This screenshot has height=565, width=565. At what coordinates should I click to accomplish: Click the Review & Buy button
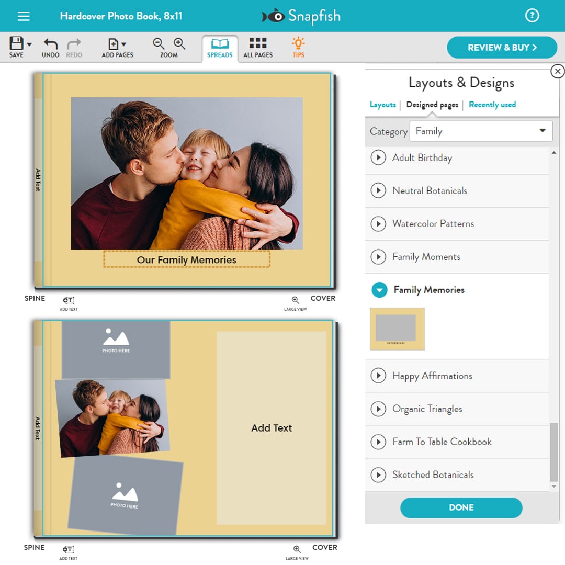coord(501,47)
